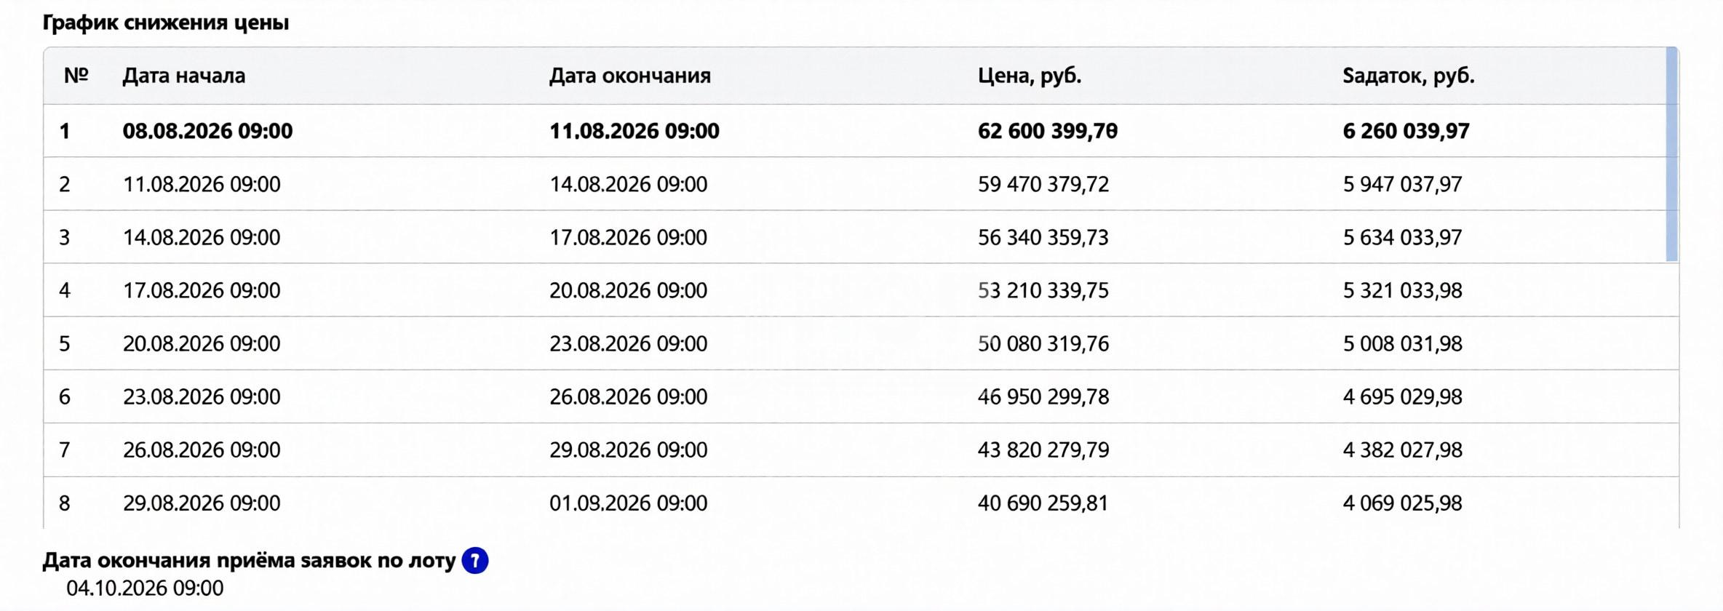Click row 6 deposit 4 695 029,98
The width and height of the screenshot is (1723, 611).
[1402, 396]
